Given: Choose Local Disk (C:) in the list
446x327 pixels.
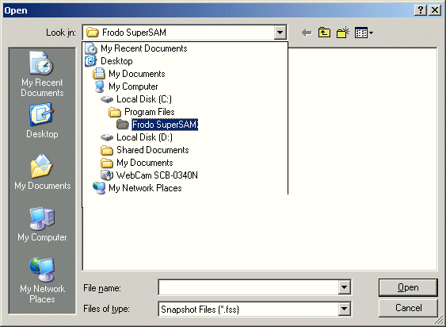Looking at the screenshot, I should (x=136, y=99).
